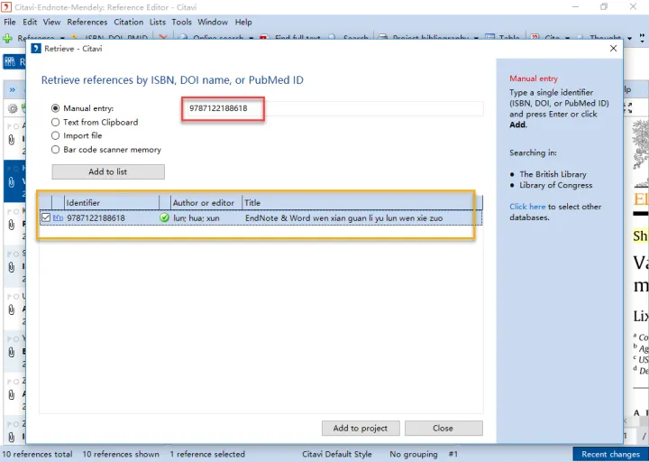This screenshot has height=462, width=649.
Task: Open the File menu
Action: click(10, 22)
